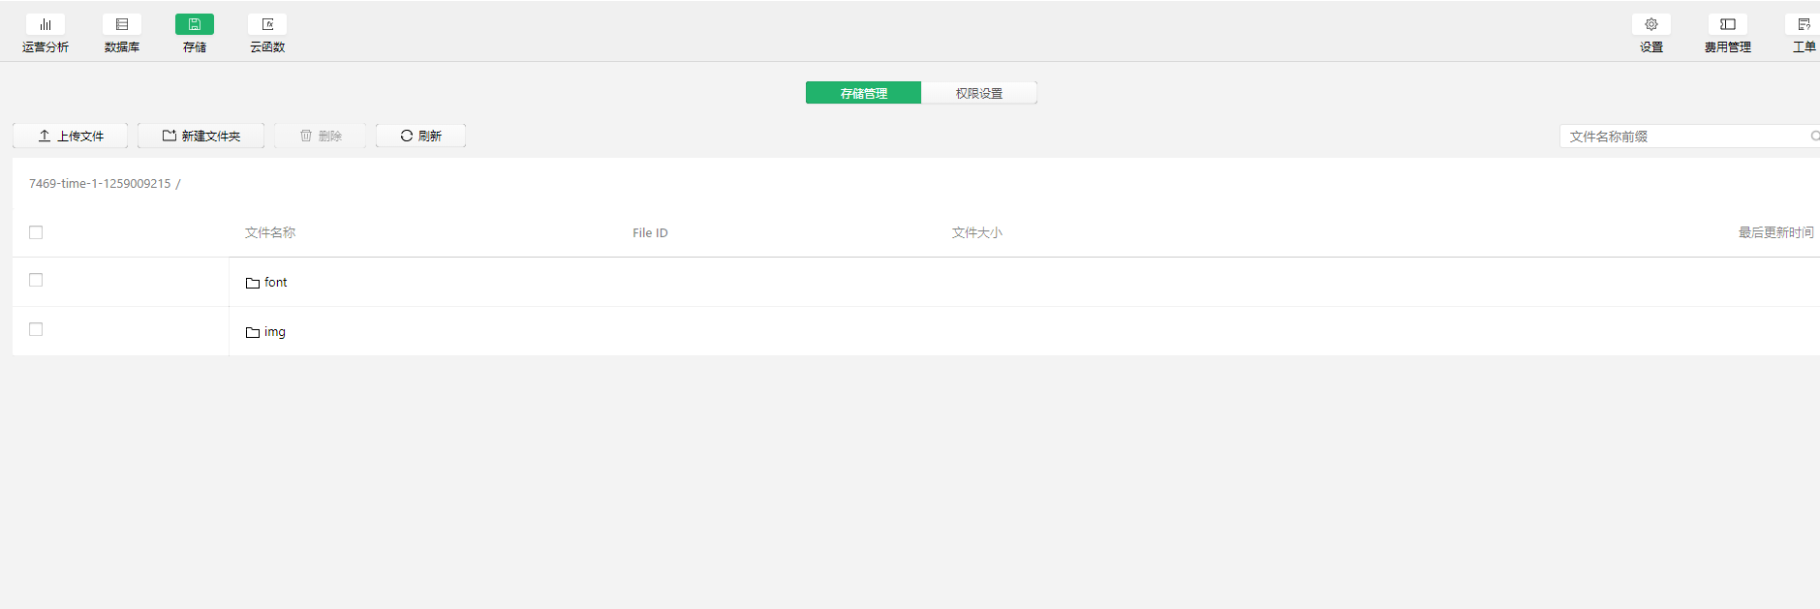Open the 云函数 cloud functions icon
1820x609 pixels.
(267, 24)
